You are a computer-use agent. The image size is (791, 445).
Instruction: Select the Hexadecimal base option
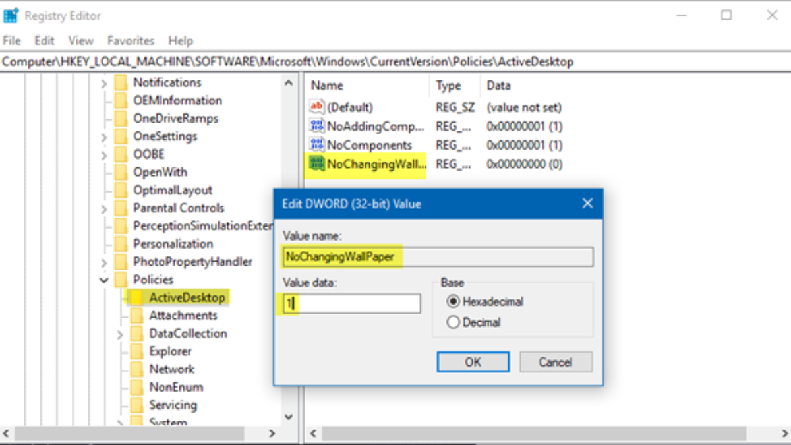coord(453,301)
